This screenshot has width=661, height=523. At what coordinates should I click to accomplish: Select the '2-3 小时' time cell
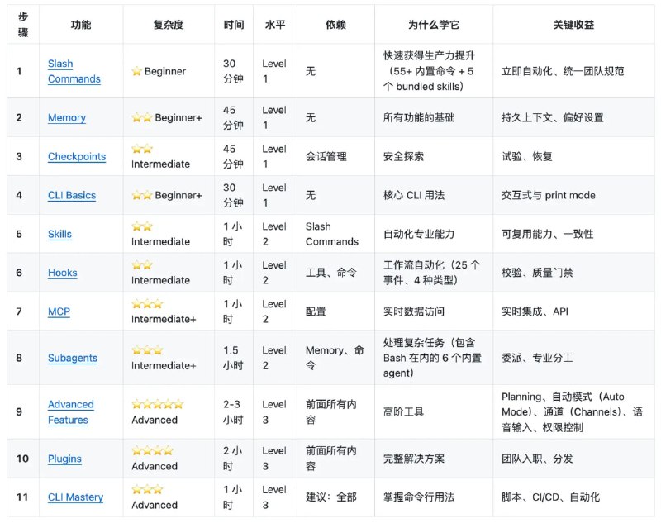[233, 411]
